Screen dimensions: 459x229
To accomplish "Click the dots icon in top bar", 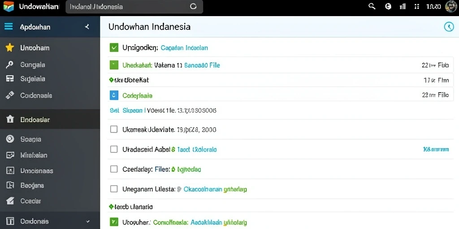I will pyautogui.click(x=417, y=6).
